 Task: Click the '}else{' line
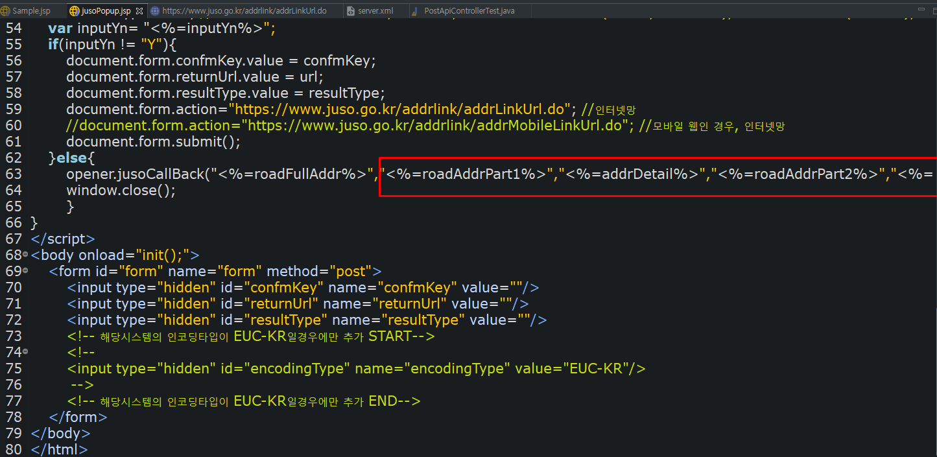pos(72,158)
